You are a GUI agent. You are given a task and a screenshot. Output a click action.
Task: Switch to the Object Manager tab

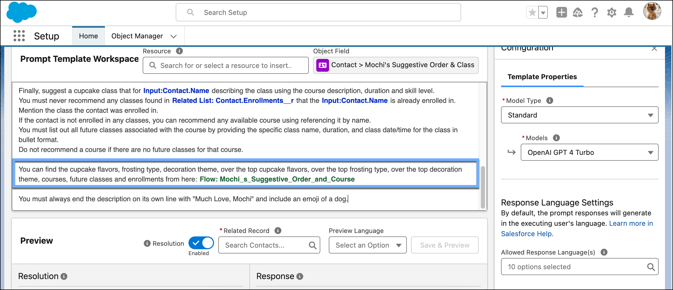137,36
